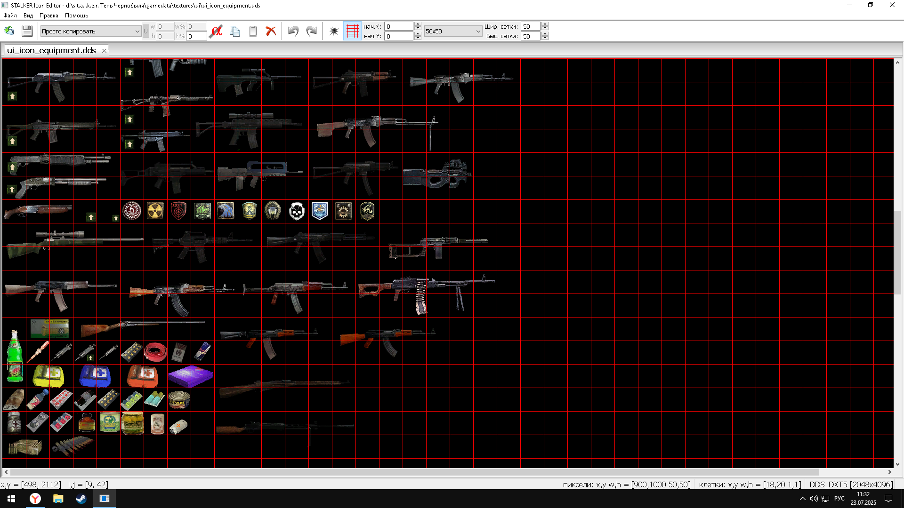This screenshot has height=508, width=904.
Task: Open the Windows Start menu
Action: [x=11, y=499]
